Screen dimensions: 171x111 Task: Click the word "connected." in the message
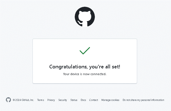pos(98,74)
